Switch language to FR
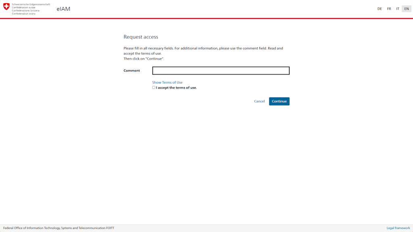The height and width of the screenshot is (232, 413). tap(388, 8)
